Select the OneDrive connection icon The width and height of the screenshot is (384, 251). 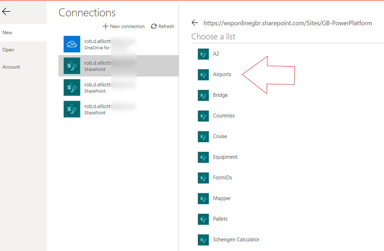[x=72, y=44]
